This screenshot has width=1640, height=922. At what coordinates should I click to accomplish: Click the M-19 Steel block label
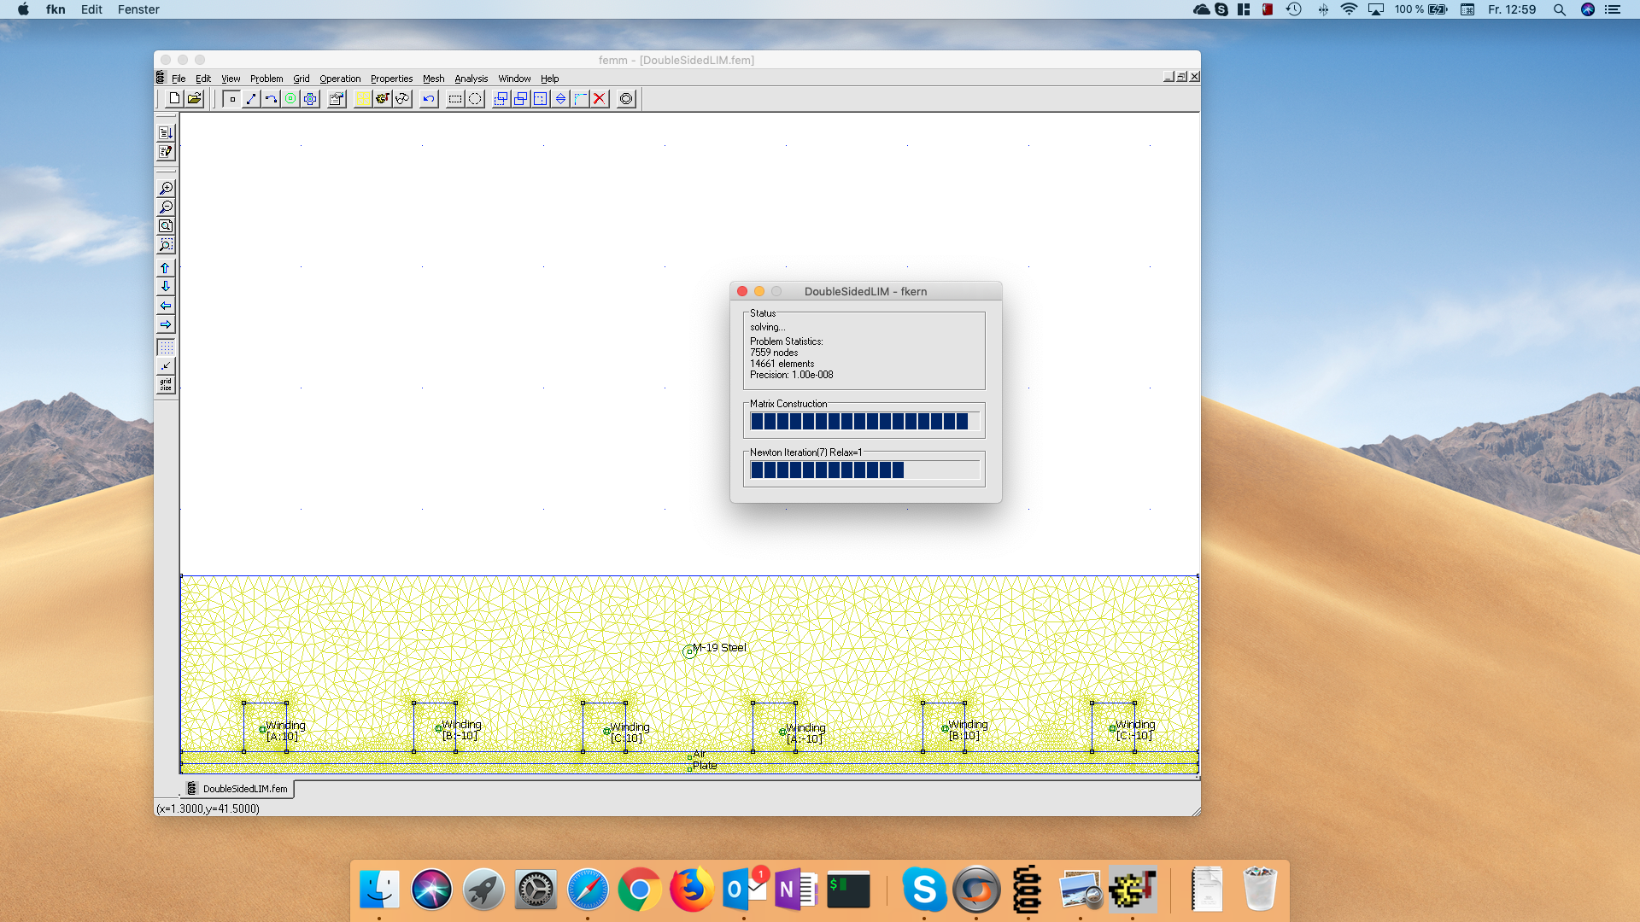coord(689,651)
